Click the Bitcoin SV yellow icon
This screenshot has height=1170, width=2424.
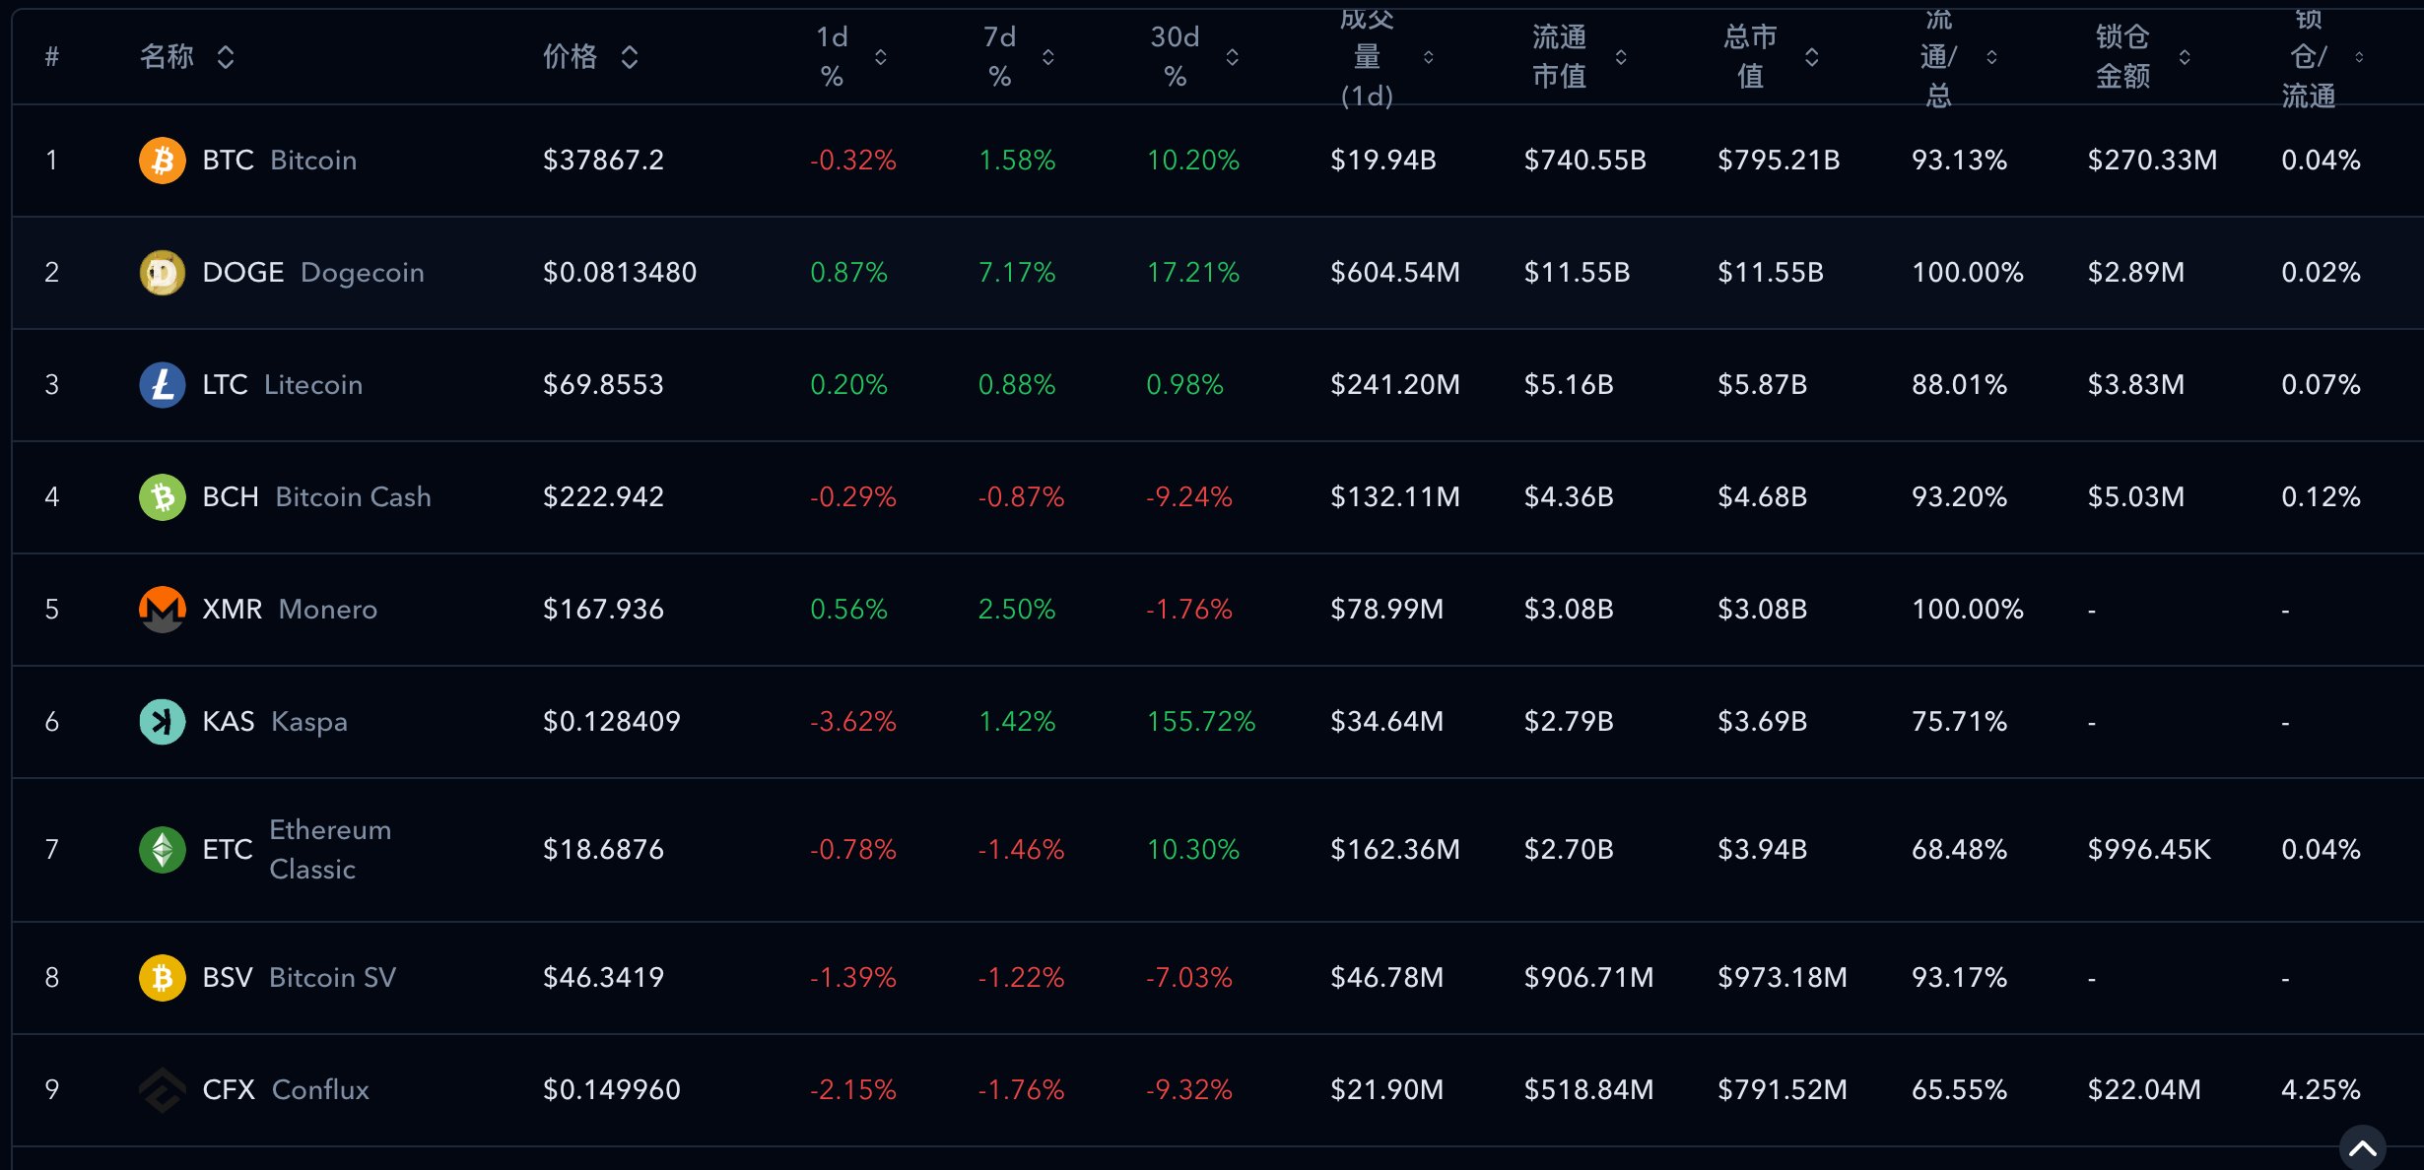point(163,977)
